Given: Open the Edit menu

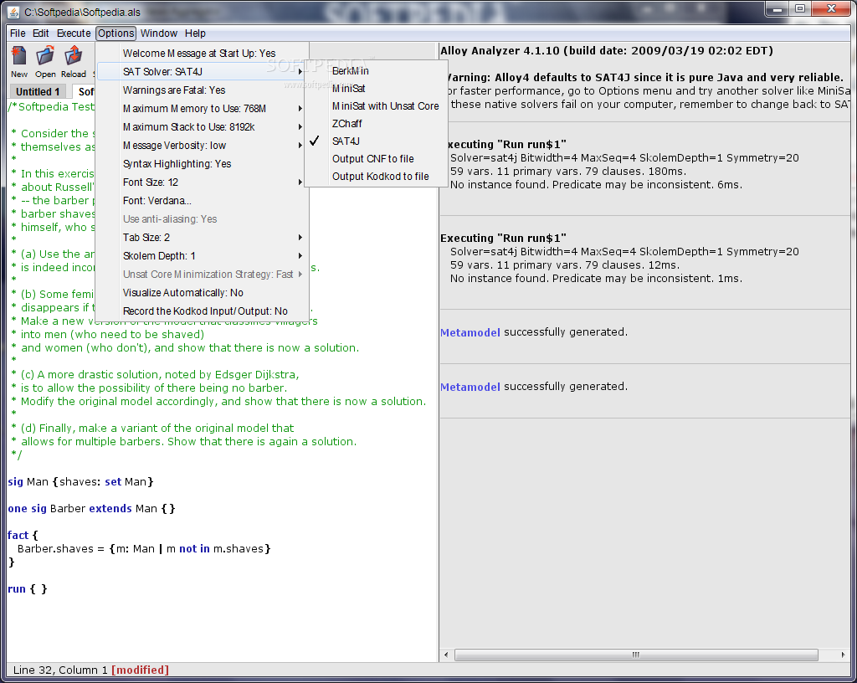Looking at the screenshot, I should [40, 33].
